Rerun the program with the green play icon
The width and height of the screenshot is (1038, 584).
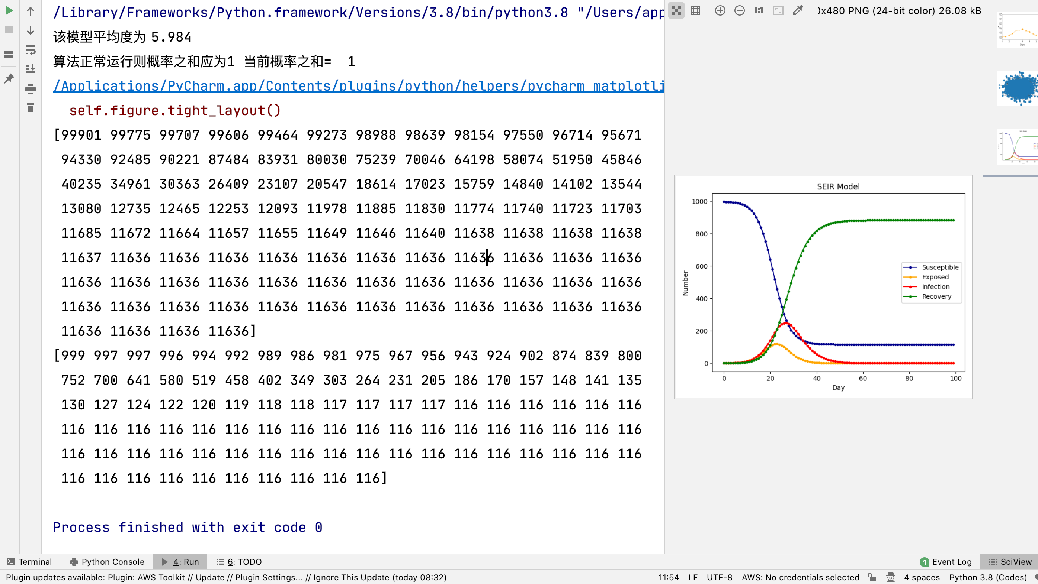[x=9, y=11]
